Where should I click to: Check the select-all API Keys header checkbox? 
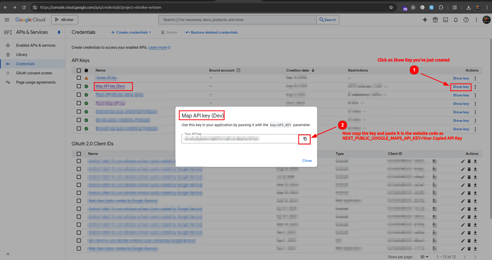pos(79,70)
